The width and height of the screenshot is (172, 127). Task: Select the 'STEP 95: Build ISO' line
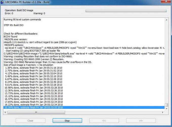point(84,25)
